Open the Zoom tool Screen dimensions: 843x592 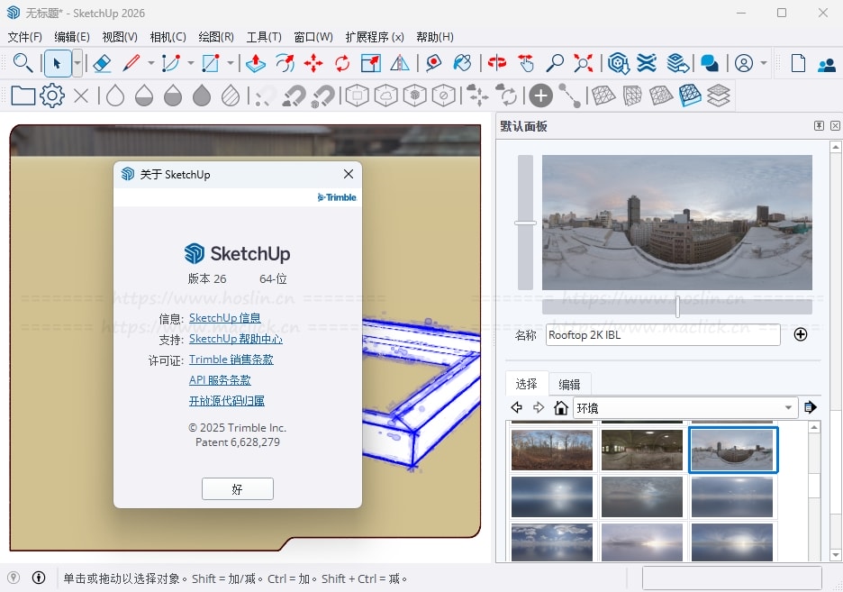(x=558, y=63)
